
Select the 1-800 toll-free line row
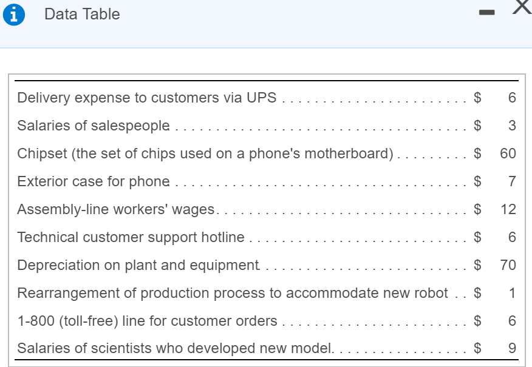pos(267,320)
